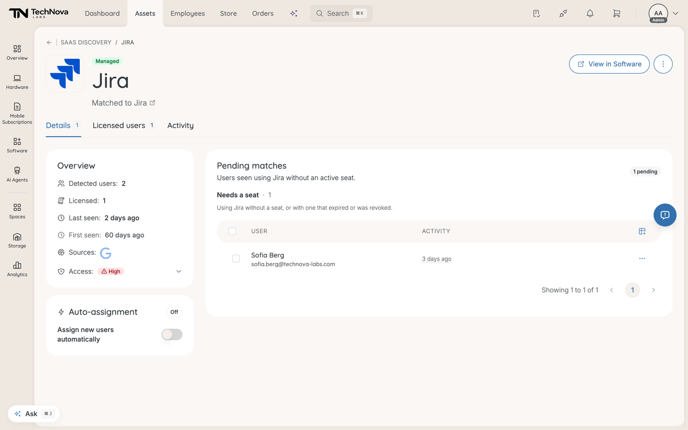Select page 1 in pagination

click(x=633, y=290)
